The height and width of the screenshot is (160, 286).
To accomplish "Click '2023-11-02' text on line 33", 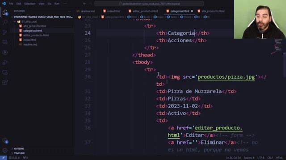I will 183,106.
